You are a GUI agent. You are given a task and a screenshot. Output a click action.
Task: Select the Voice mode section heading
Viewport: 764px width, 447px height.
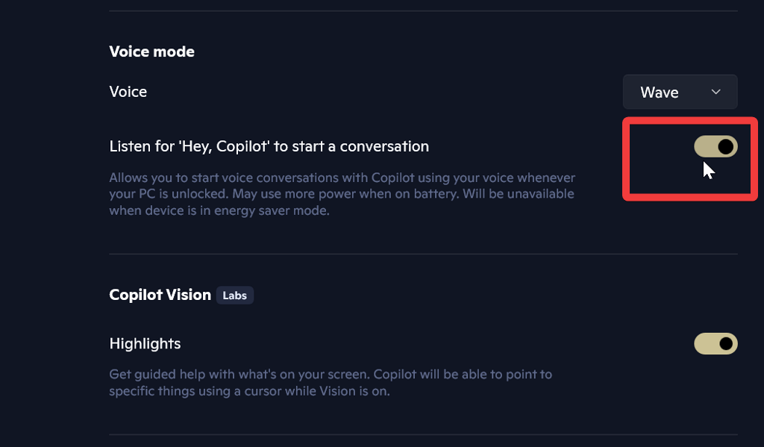[x=151, y=51]
